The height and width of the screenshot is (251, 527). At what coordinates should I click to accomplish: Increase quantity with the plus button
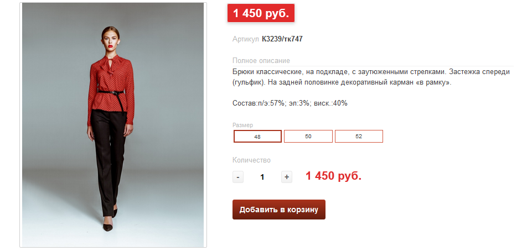pyautogui.click(x=287, y=177)
